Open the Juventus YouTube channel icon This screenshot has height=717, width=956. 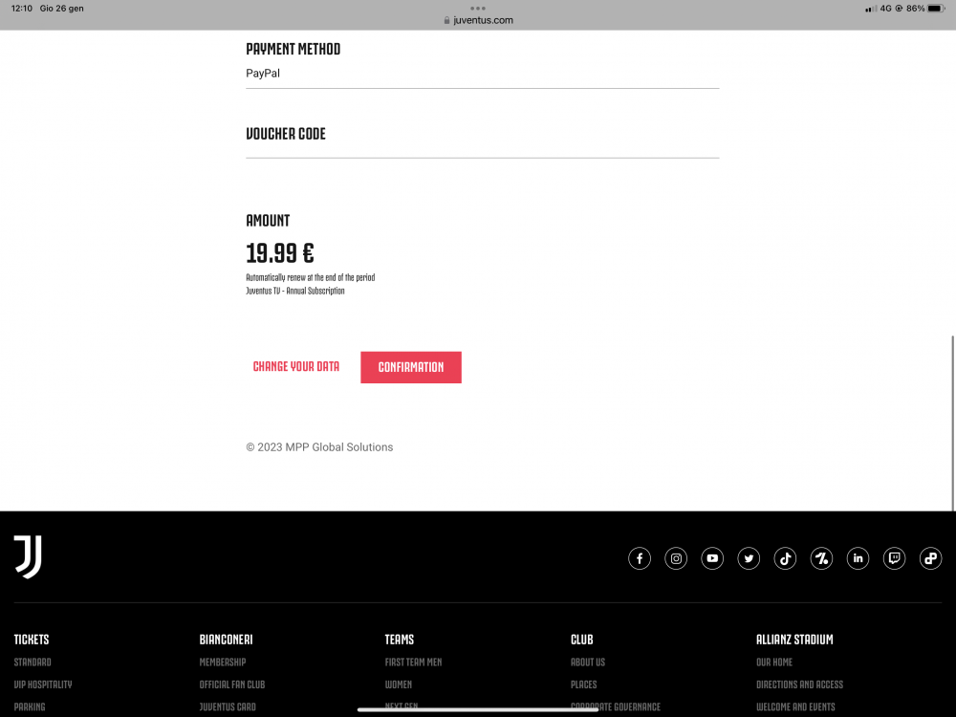(712, 558)
